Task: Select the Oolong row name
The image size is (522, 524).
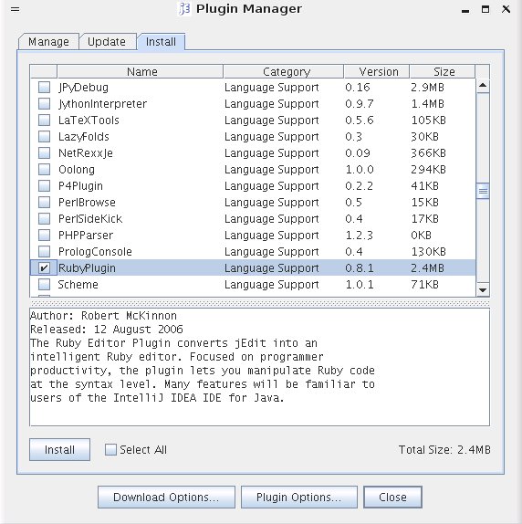Action: (x=77, y=169)
